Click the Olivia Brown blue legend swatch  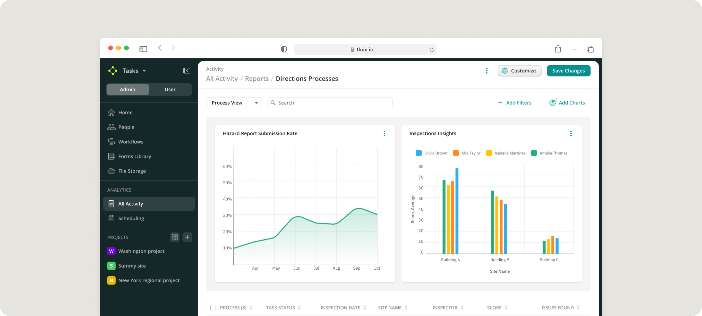419,153
